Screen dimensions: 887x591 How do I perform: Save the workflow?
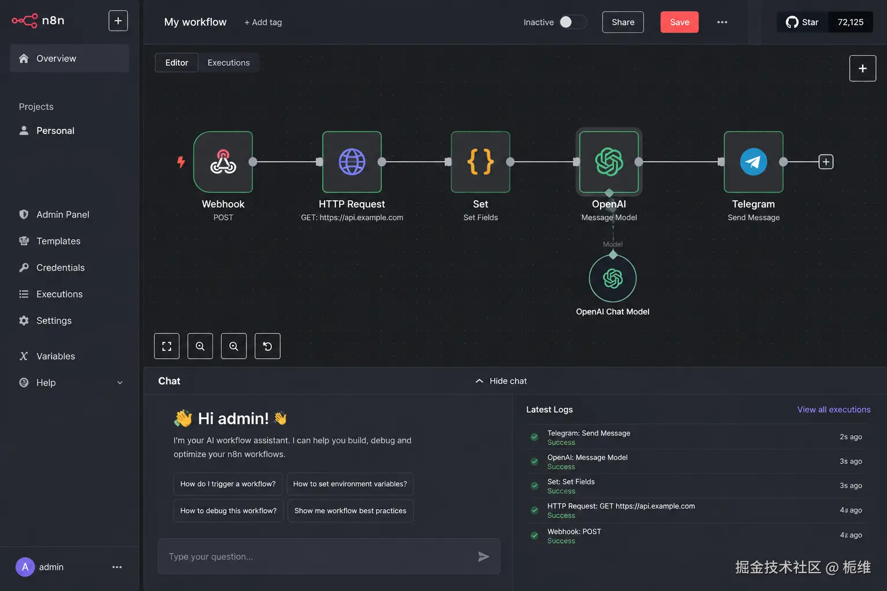(680, 22)
